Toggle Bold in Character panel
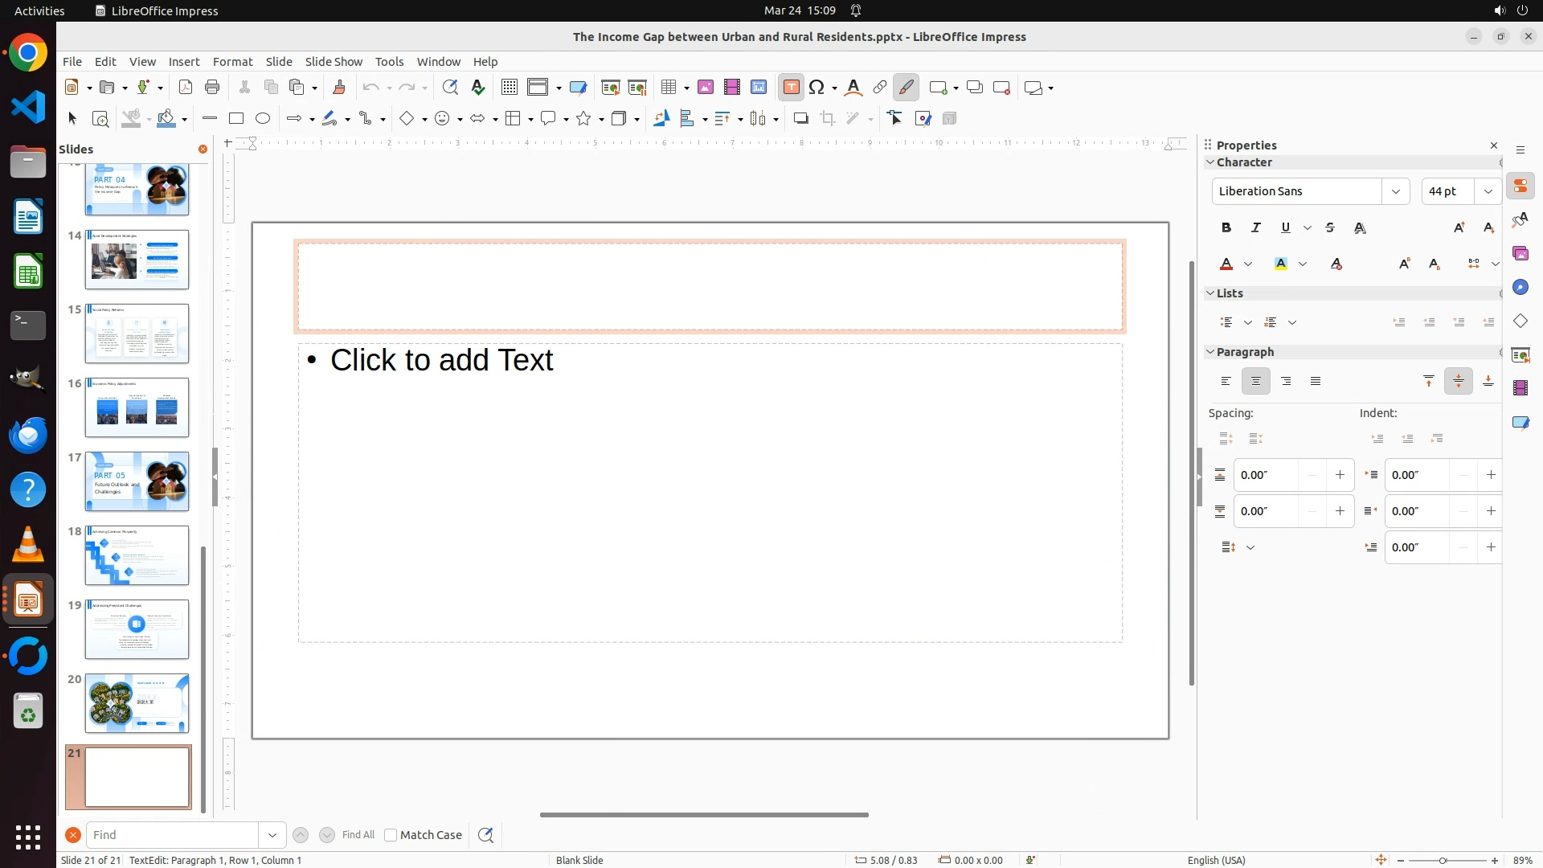 click(1226, 228)
